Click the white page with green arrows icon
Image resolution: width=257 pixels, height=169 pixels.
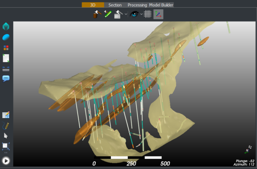tap(6, 58)
